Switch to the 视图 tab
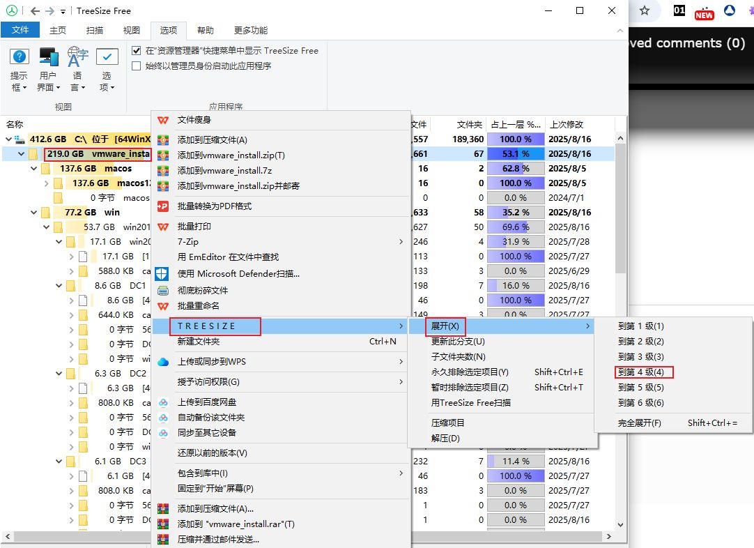This screenshot has width=754, height=548. [131, 30]
